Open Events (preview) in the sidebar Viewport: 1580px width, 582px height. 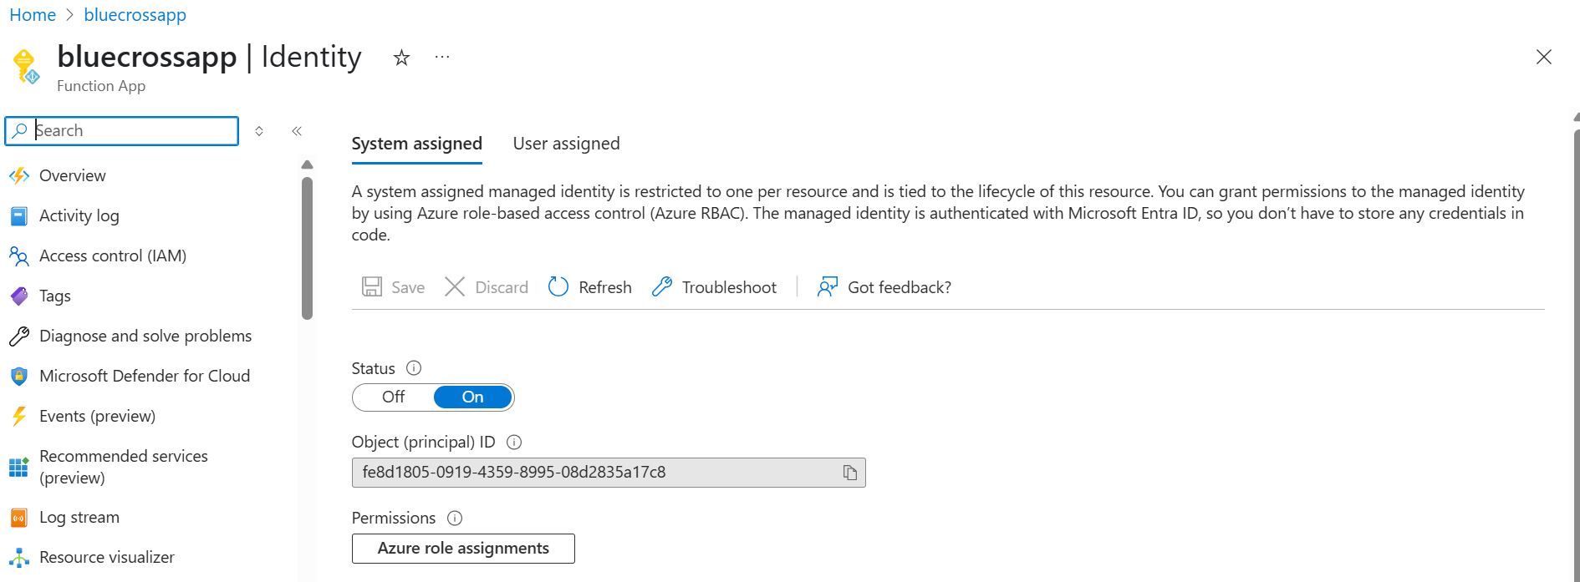tap(98, 416)
